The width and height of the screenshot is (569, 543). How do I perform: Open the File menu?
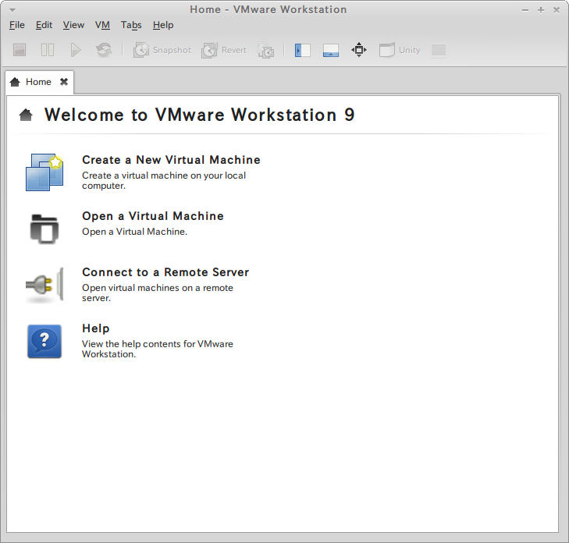[x=16, y=25]
